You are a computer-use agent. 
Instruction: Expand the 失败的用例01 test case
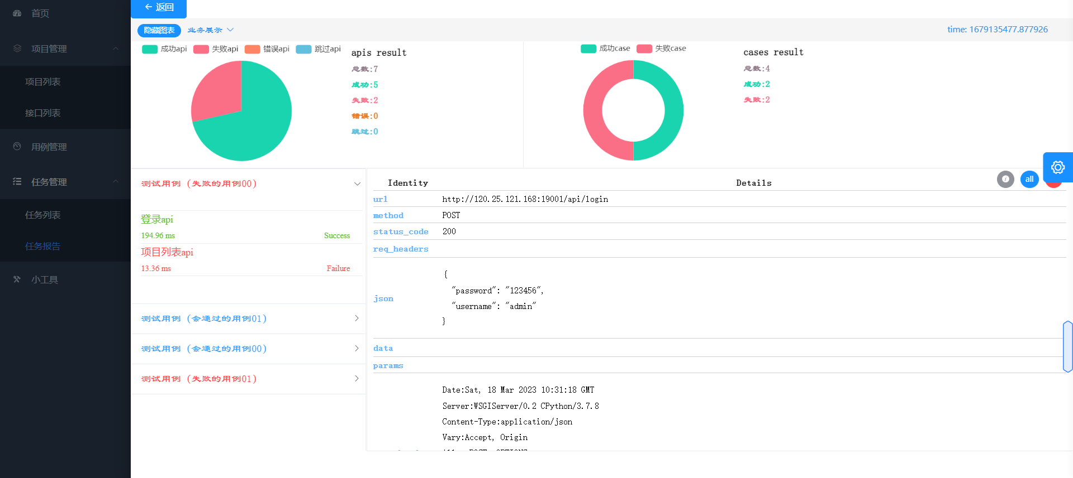click(249, 379)
